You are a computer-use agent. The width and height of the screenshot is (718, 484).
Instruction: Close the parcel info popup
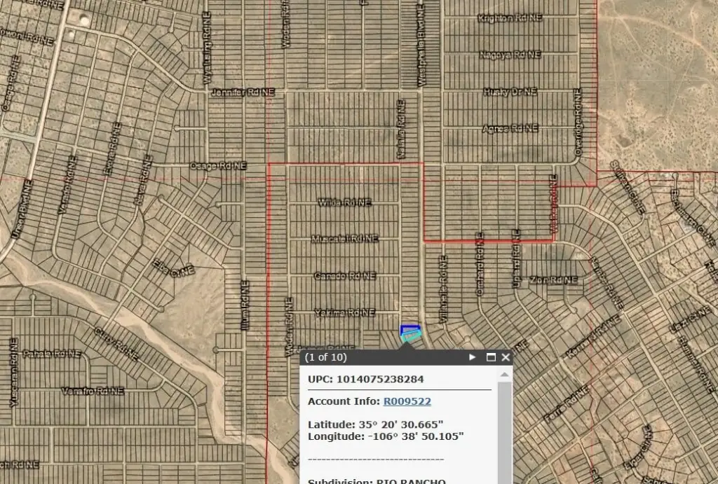click(506, 357)
